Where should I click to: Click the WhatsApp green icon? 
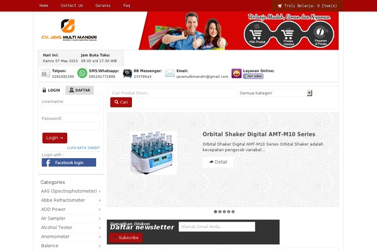(82, 73)
